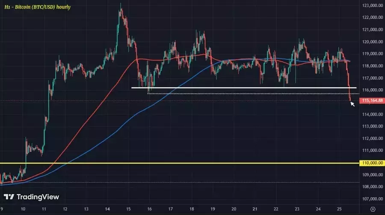
Task: Open chart settings hexagon icon
Action: point(372,209)
